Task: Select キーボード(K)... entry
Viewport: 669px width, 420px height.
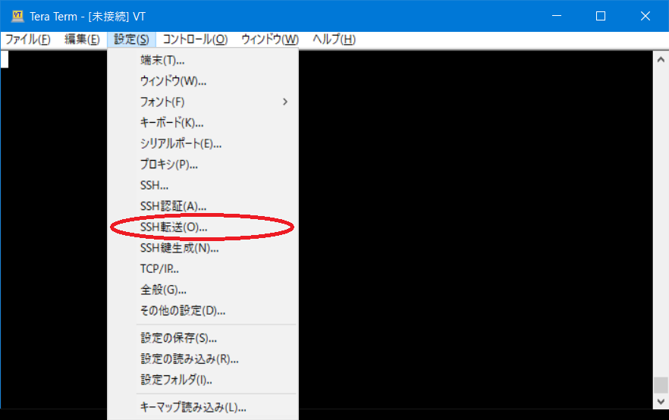Action: tap(203, 123)
